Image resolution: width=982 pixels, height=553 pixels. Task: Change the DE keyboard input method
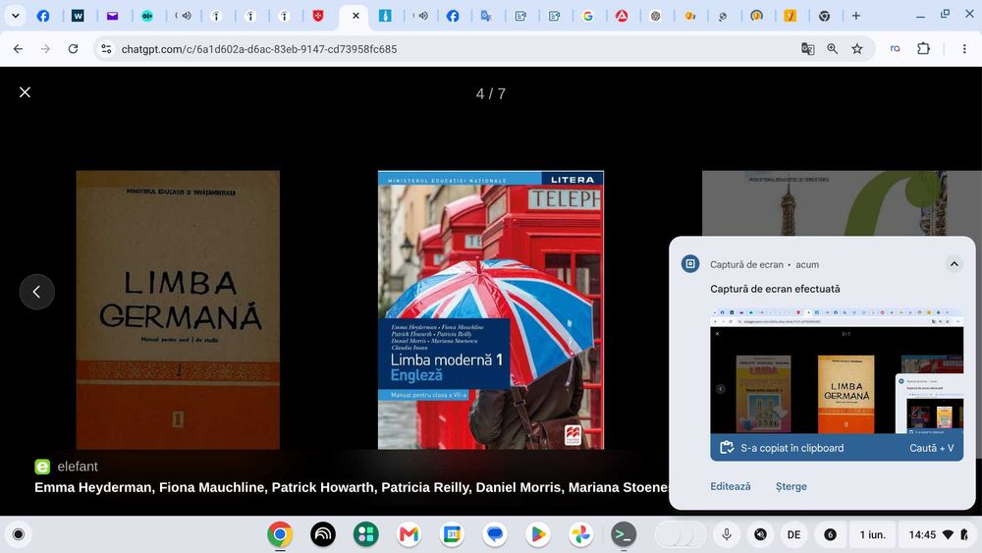point(793,534)
